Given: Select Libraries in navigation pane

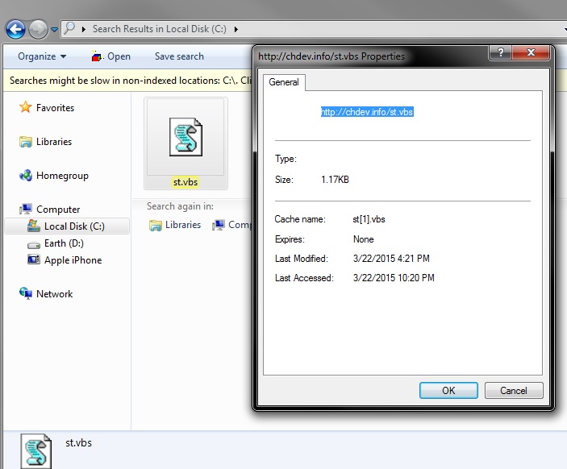Looking at the screenshot, I should tap(54, 142).
